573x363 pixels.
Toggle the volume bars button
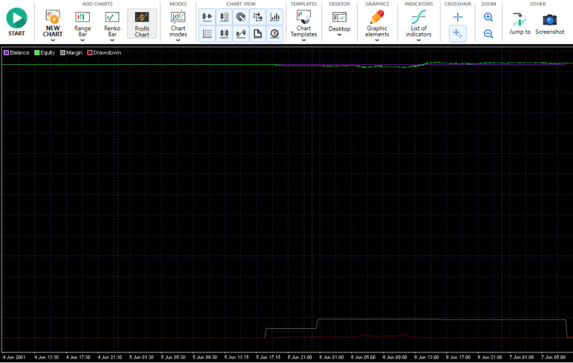[x=274, y=17]
